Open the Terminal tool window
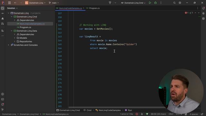 [x=3, y=99]
